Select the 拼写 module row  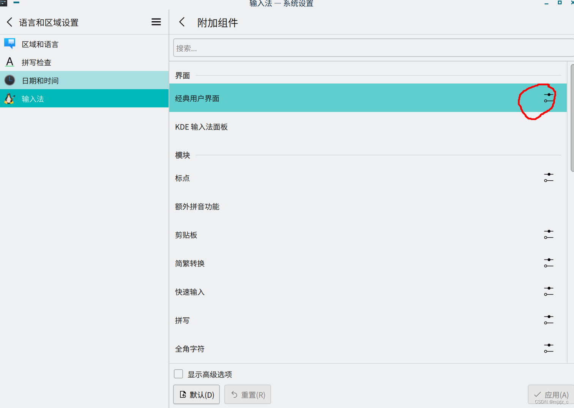click(x=368, y=320)
